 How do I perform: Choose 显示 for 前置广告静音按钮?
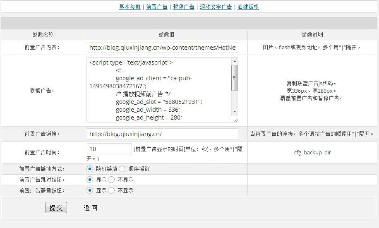click(x=90, y=190)
